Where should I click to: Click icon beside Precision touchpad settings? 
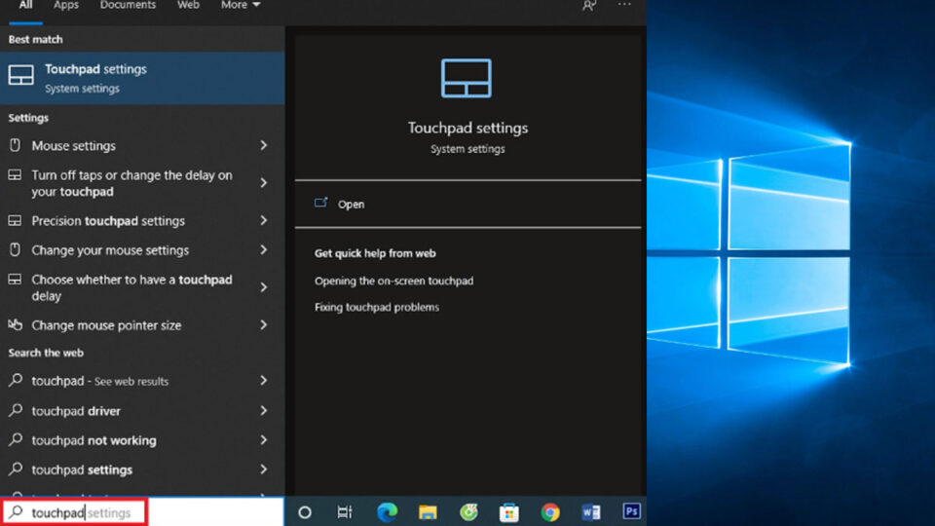[x=15, y=221]
